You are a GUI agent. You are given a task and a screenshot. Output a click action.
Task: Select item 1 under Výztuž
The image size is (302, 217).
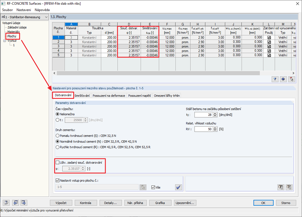click(14, 45)
